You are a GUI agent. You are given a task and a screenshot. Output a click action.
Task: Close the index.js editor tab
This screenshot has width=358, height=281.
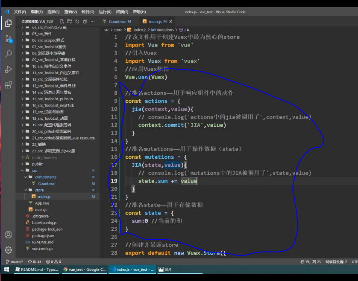[x=171, y=21]
